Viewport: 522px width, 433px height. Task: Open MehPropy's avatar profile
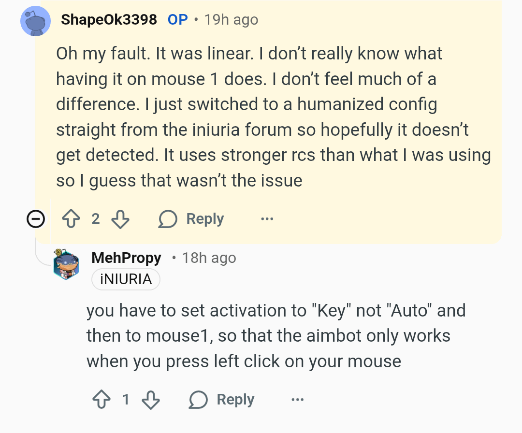point(66,265)
